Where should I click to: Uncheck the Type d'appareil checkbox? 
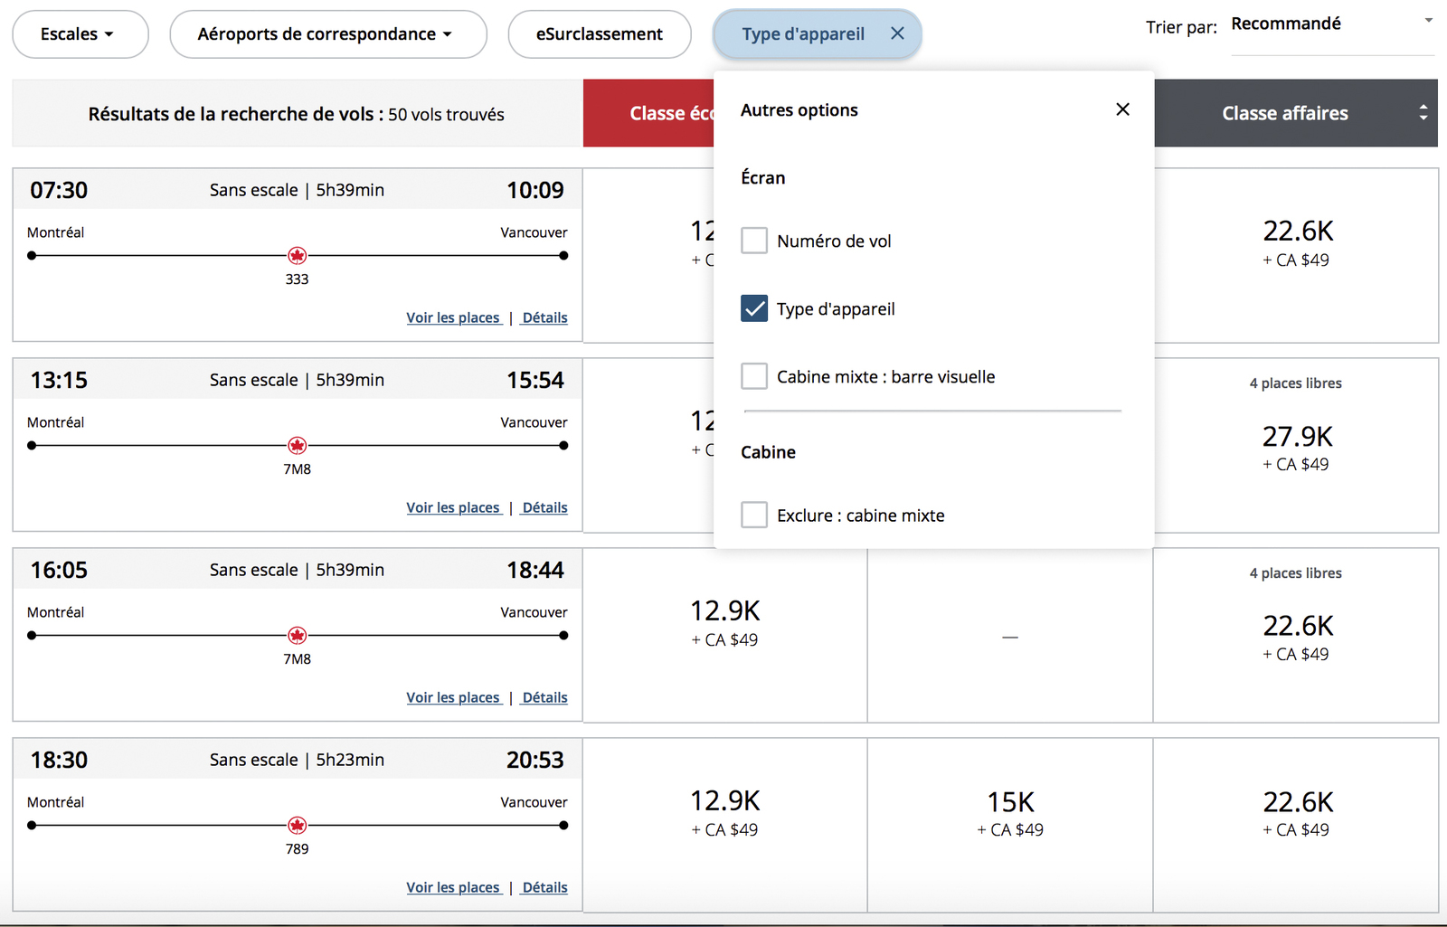pos(754,308)
